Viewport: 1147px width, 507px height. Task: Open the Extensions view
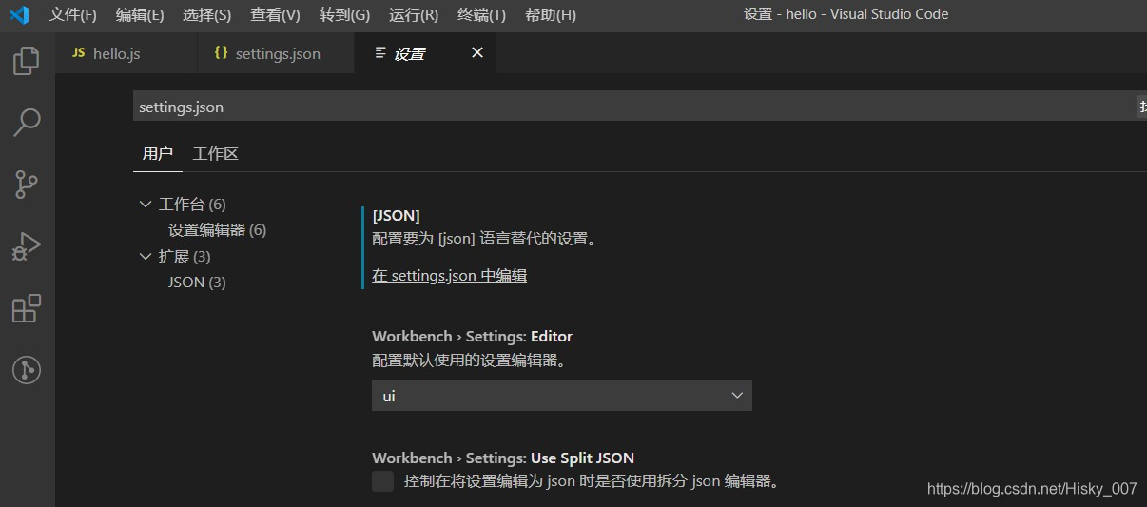click(27, 309)
